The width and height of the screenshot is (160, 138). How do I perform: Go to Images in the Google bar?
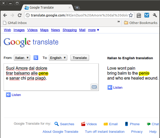pos(19,30)
